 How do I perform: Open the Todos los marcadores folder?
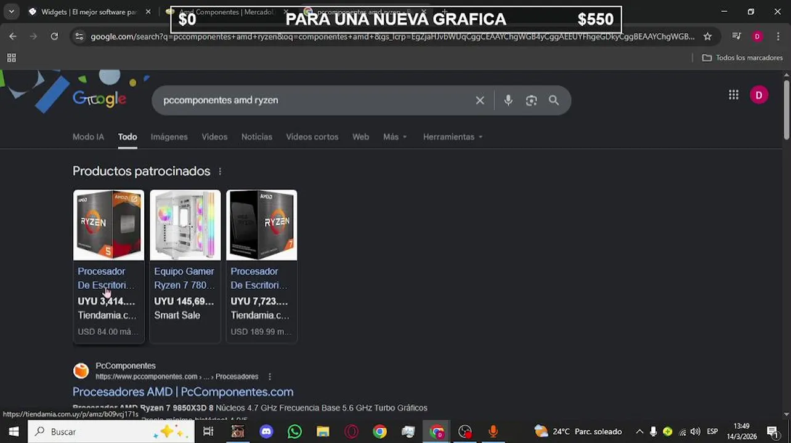742,58
